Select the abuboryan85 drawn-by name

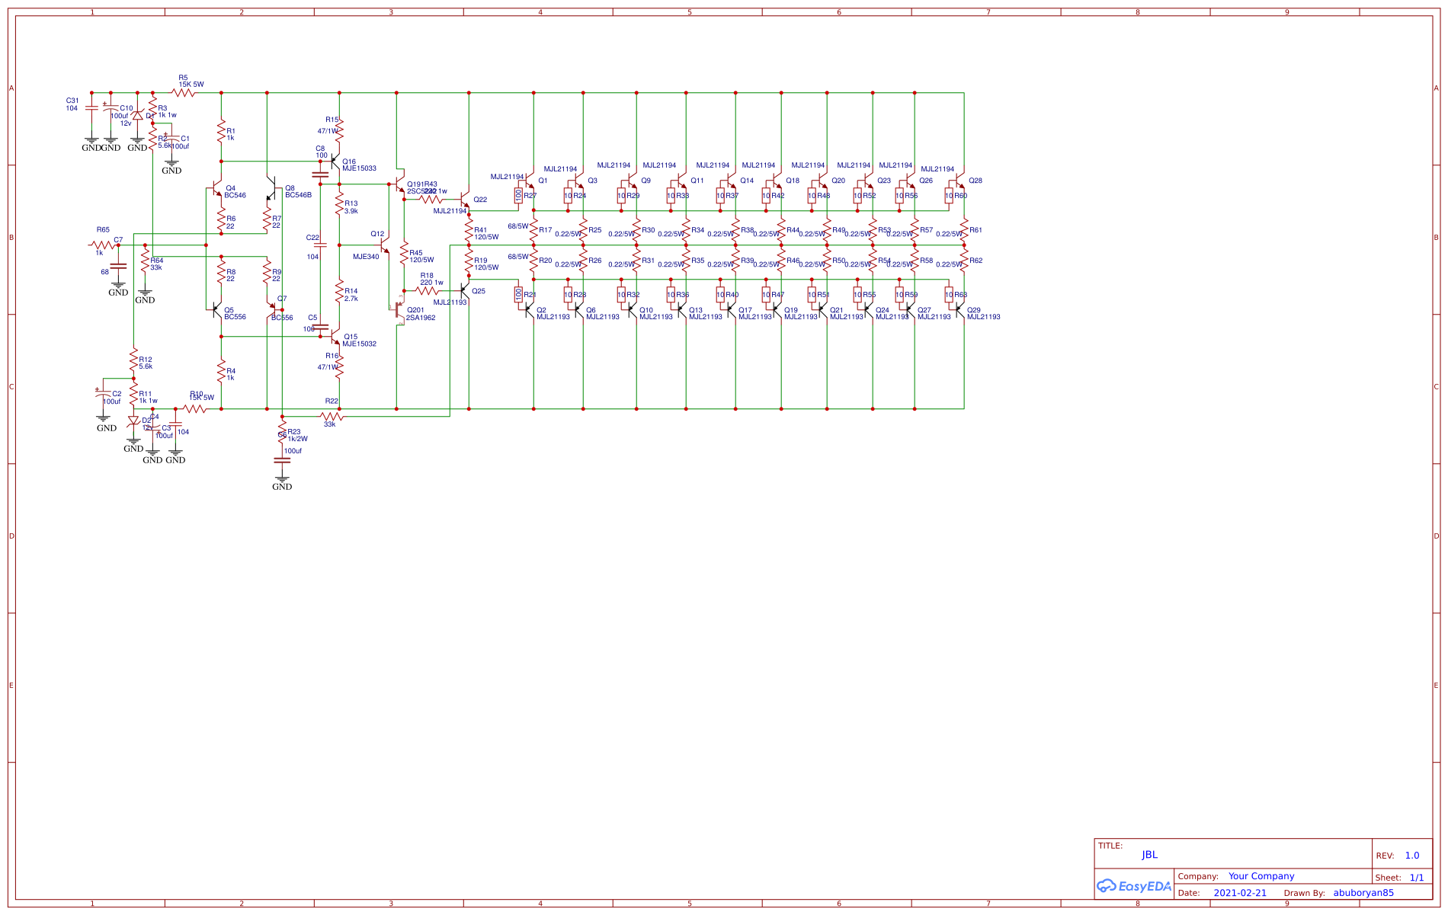click(x=1363, y=892)
